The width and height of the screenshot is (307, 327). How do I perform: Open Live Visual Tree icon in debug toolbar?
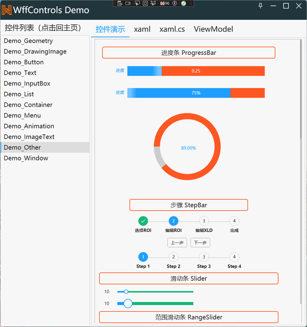120,3
